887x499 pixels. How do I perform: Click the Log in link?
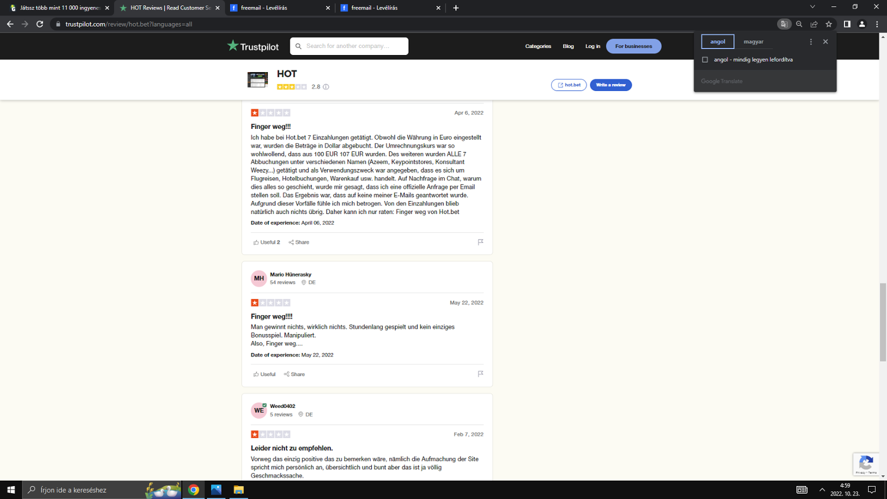[x=593, y=46]
